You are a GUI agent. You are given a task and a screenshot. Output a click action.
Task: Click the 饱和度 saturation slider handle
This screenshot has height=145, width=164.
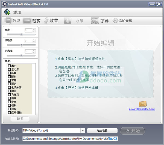[x=21, y=56]
